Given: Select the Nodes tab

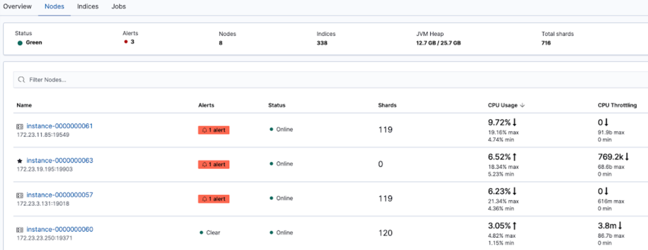Looking at the screenshot, I should tap(54, 7).
